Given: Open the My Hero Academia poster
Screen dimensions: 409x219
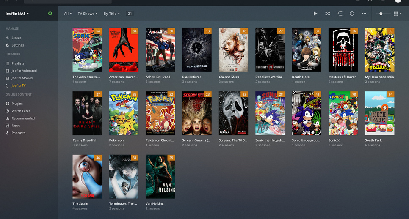Looking at the screenshot, I should [379, 50].
